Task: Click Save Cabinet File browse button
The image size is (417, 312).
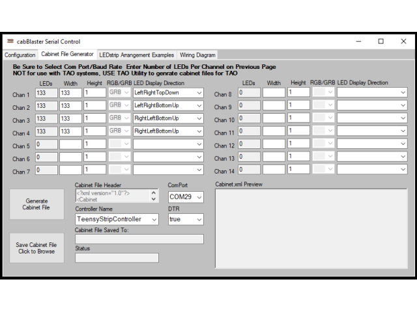Action: point(36,248)
